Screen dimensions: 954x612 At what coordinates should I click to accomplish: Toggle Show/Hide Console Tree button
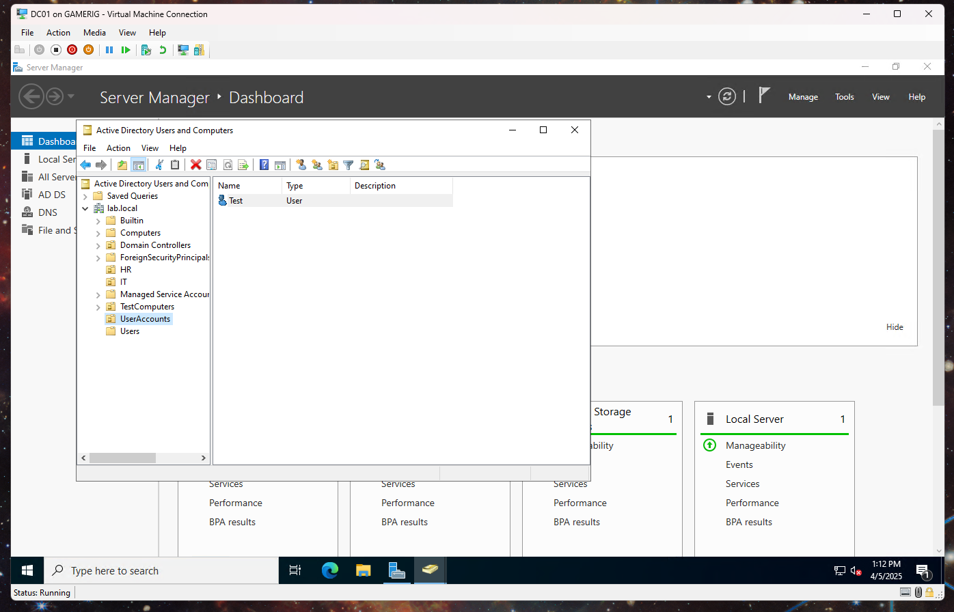[x=138, y=165]
